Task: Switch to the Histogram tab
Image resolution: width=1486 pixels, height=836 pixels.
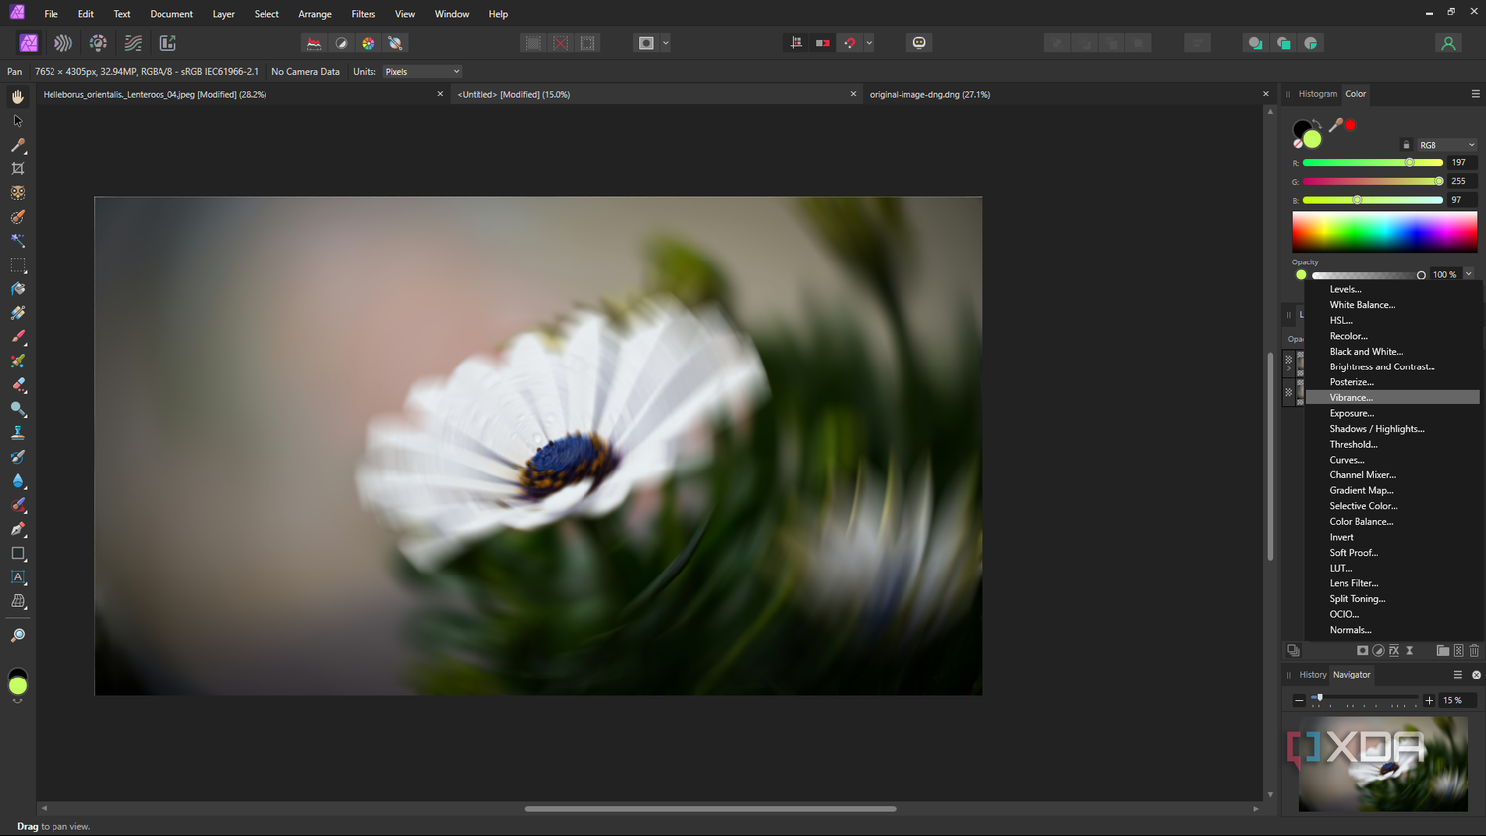Action: (x=1318, y=94)
